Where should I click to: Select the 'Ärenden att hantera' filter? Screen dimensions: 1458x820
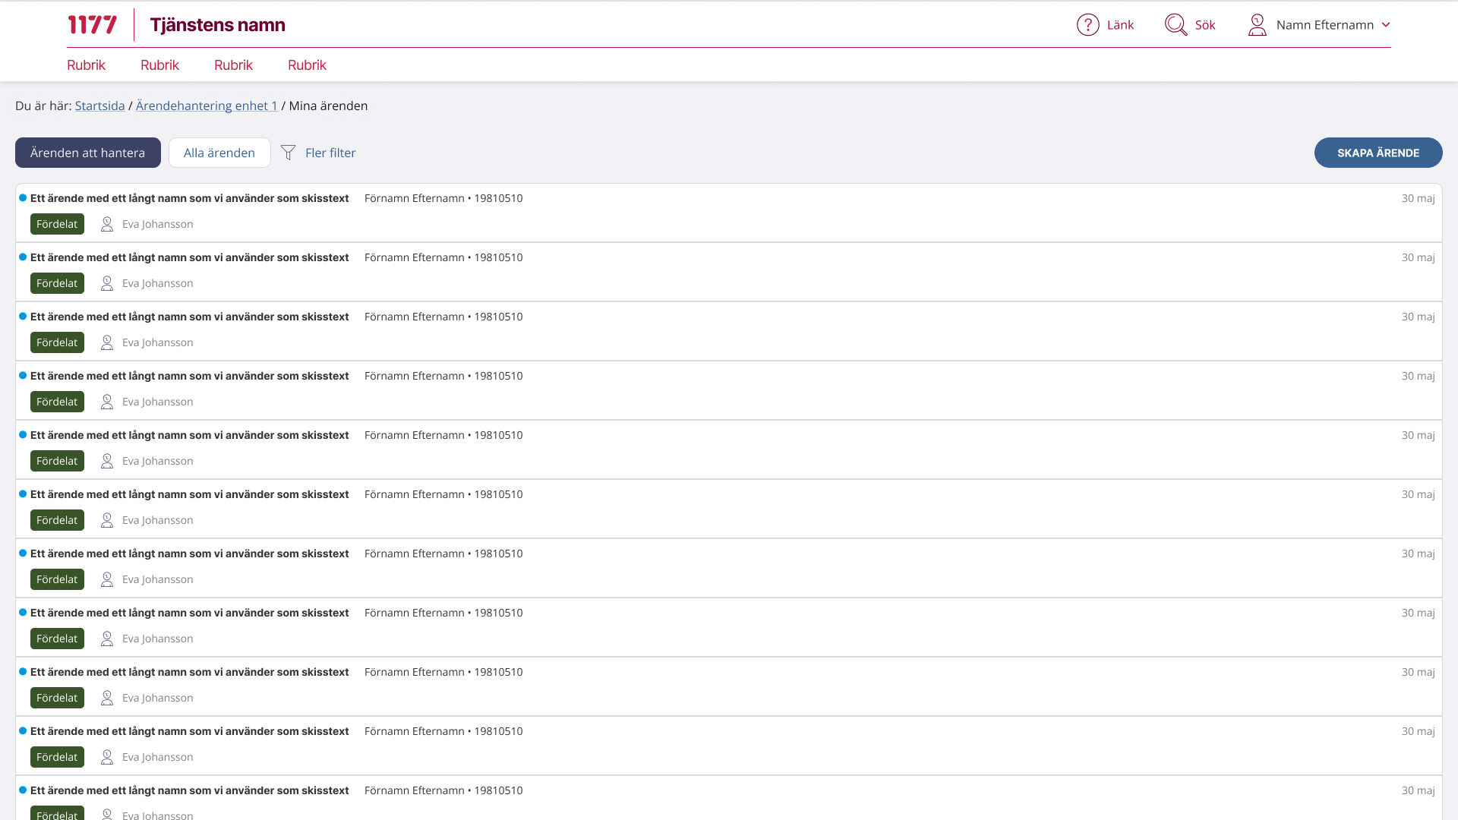pyautogui.click(x=88, y=153)
